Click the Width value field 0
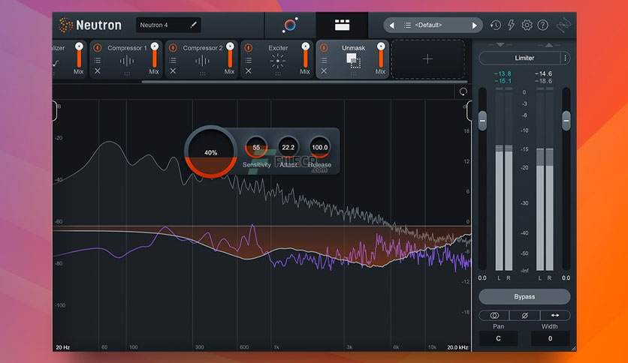Screen dimensions: 628x363 tap(550, 338)
